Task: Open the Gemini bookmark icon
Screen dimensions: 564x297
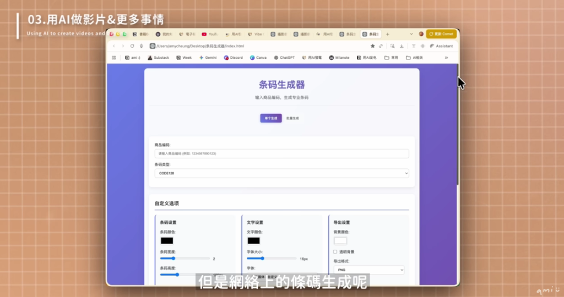Action: [202, 57]
